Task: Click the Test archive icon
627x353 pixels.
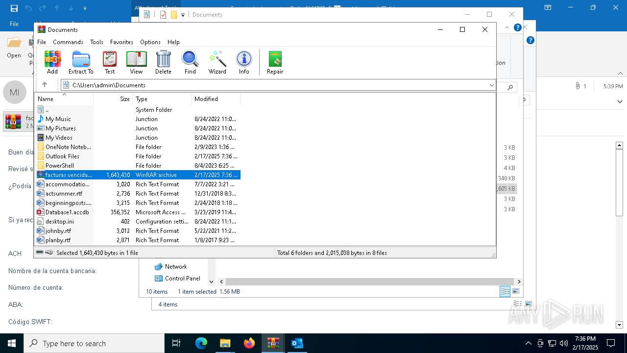Action: (110, 62)
